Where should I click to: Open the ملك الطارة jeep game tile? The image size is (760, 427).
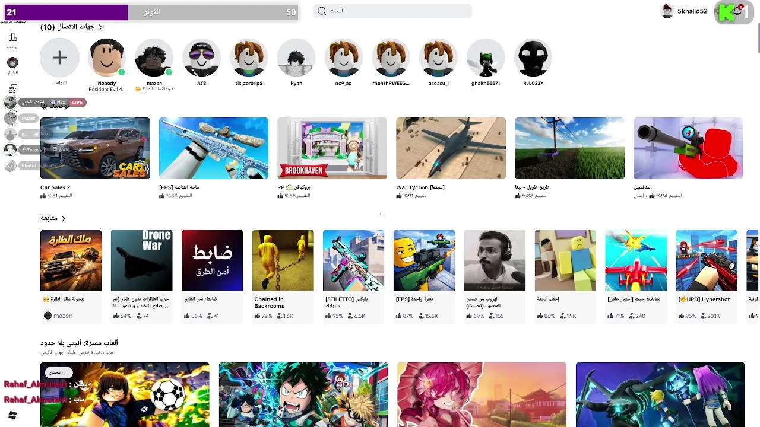[x=71, y=260]
